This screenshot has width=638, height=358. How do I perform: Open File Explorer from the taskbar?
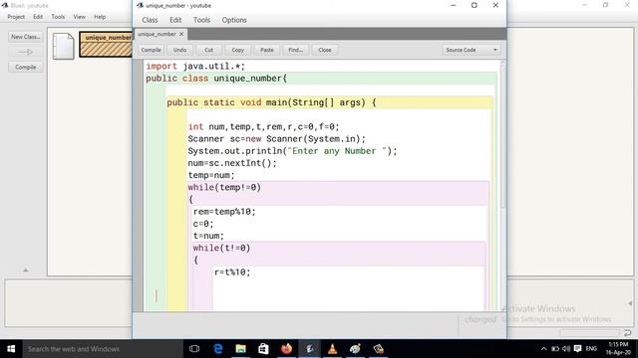(241, 349)
